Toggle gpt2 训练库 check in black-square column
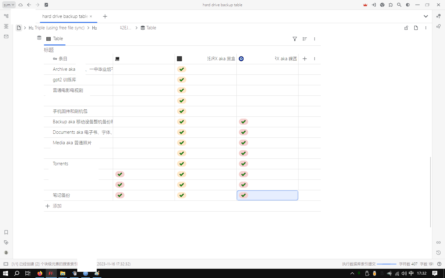This screenshot has width=445, height=278. [182, 80]
